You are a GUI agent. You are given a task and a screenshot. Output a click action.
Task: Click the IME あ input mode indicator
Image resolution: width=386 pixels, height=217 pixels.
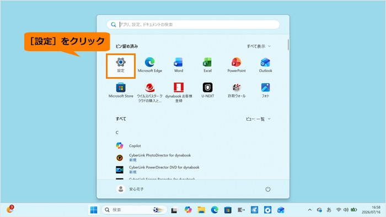[329, 210]
